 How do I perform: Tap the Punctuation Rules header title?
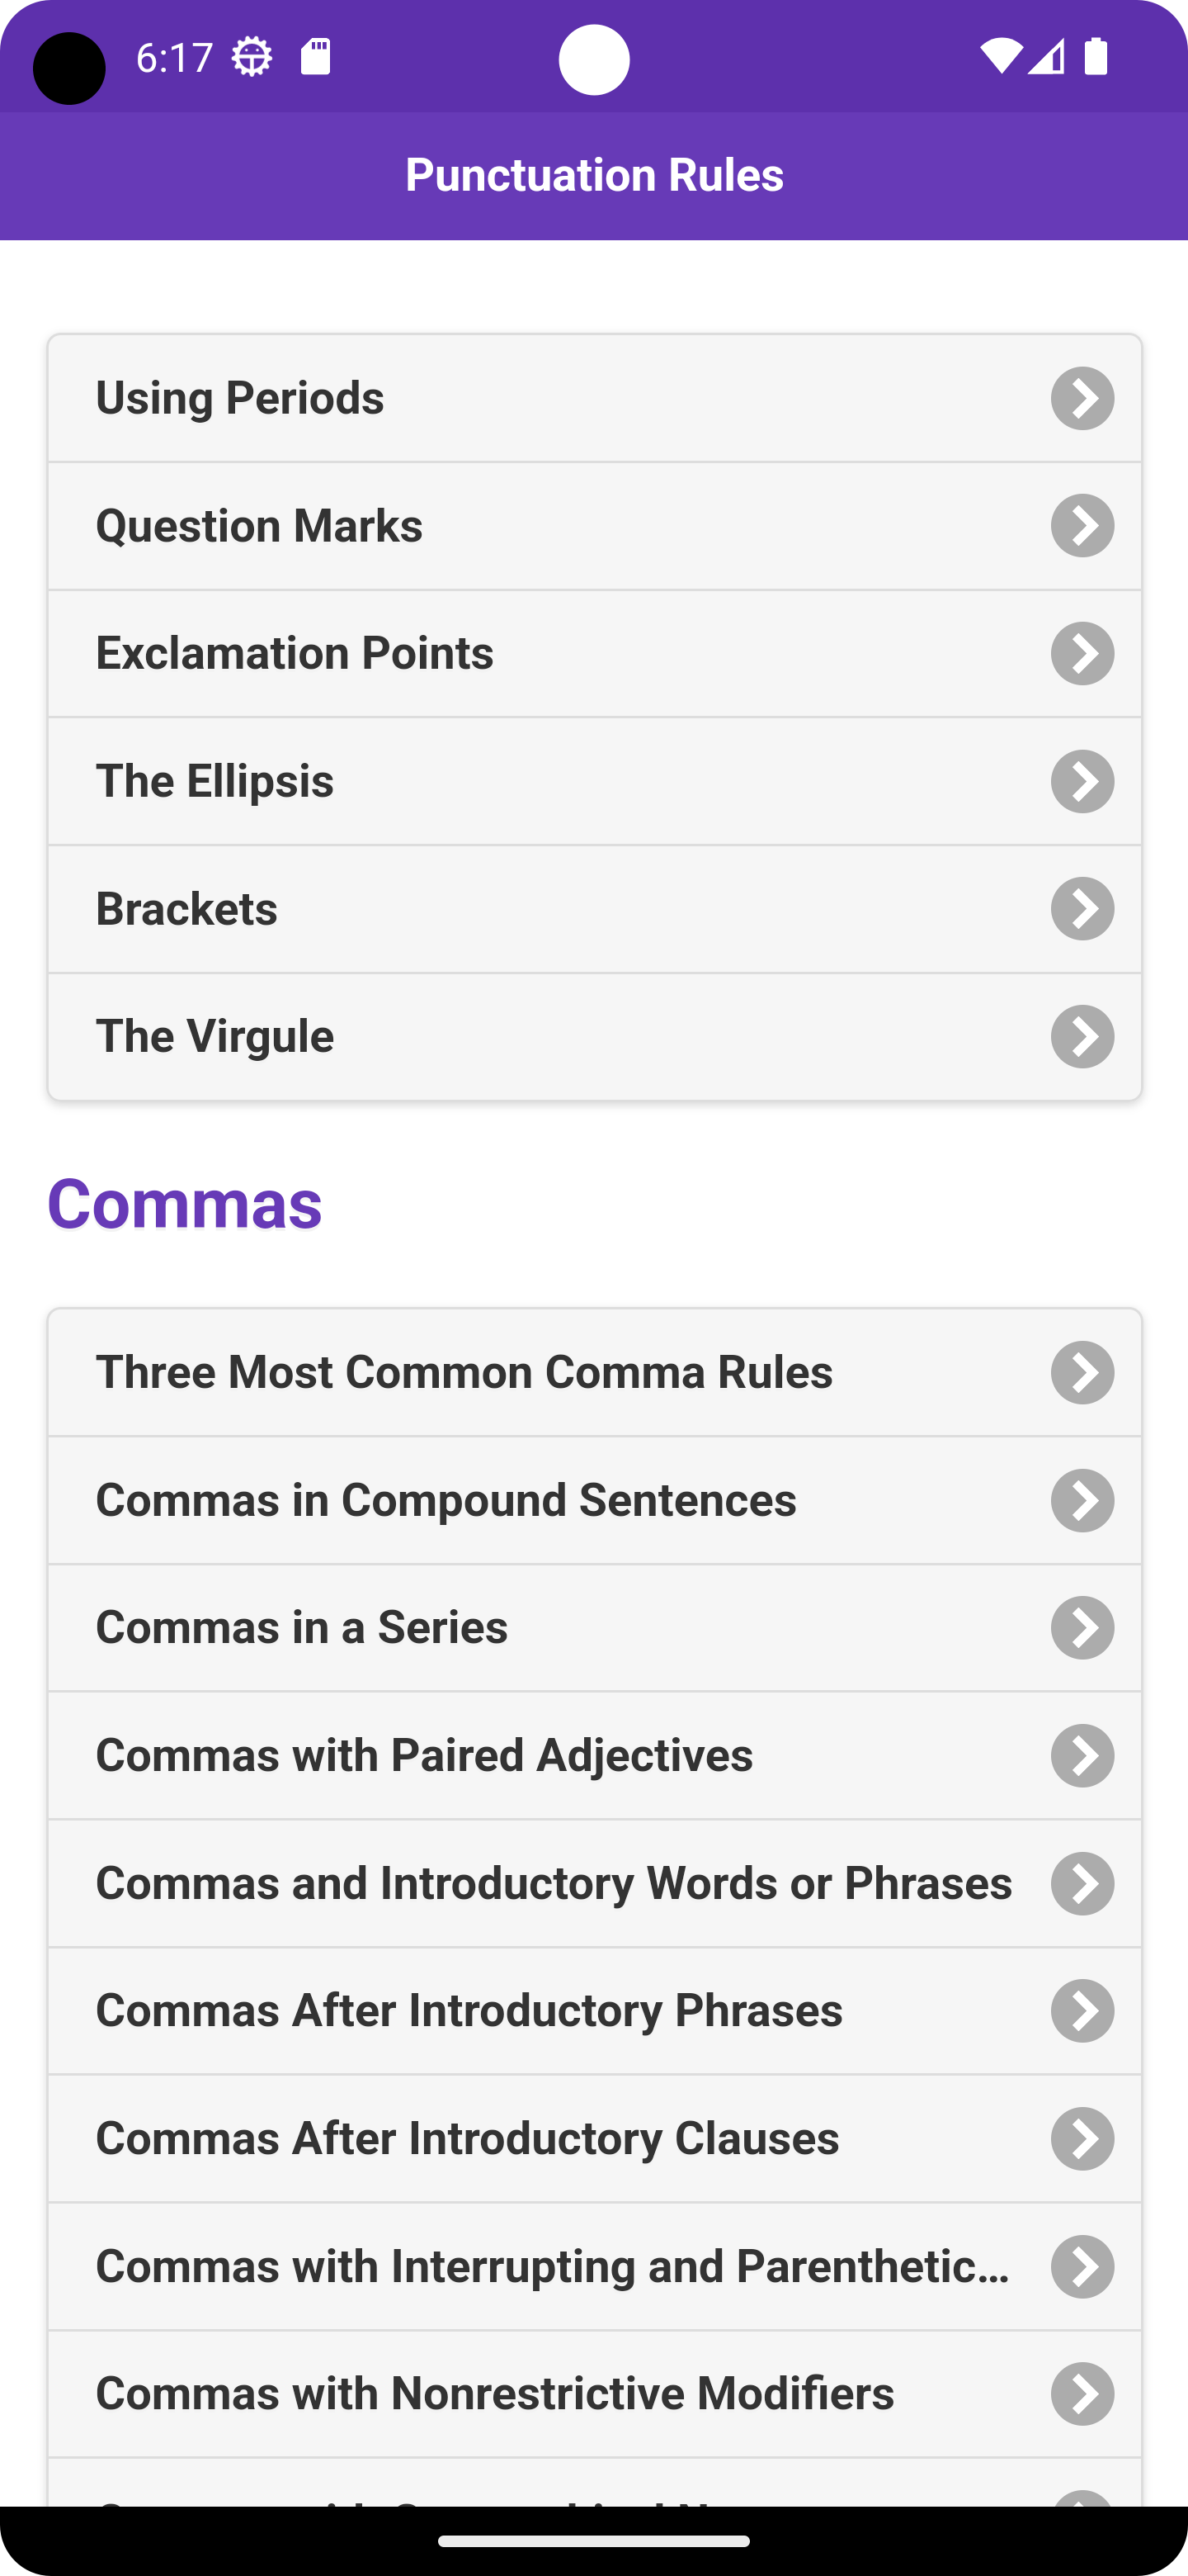(x=595, y=175)
